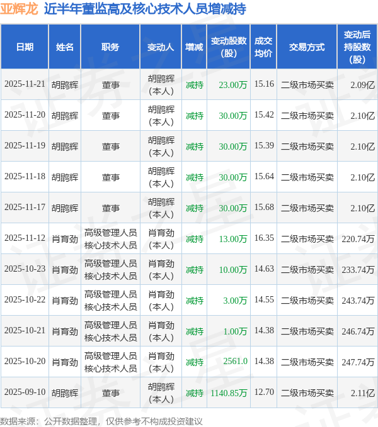Click the 日期 column header
378x427 pixels.
pyautogui.click(x=25, y=47)
